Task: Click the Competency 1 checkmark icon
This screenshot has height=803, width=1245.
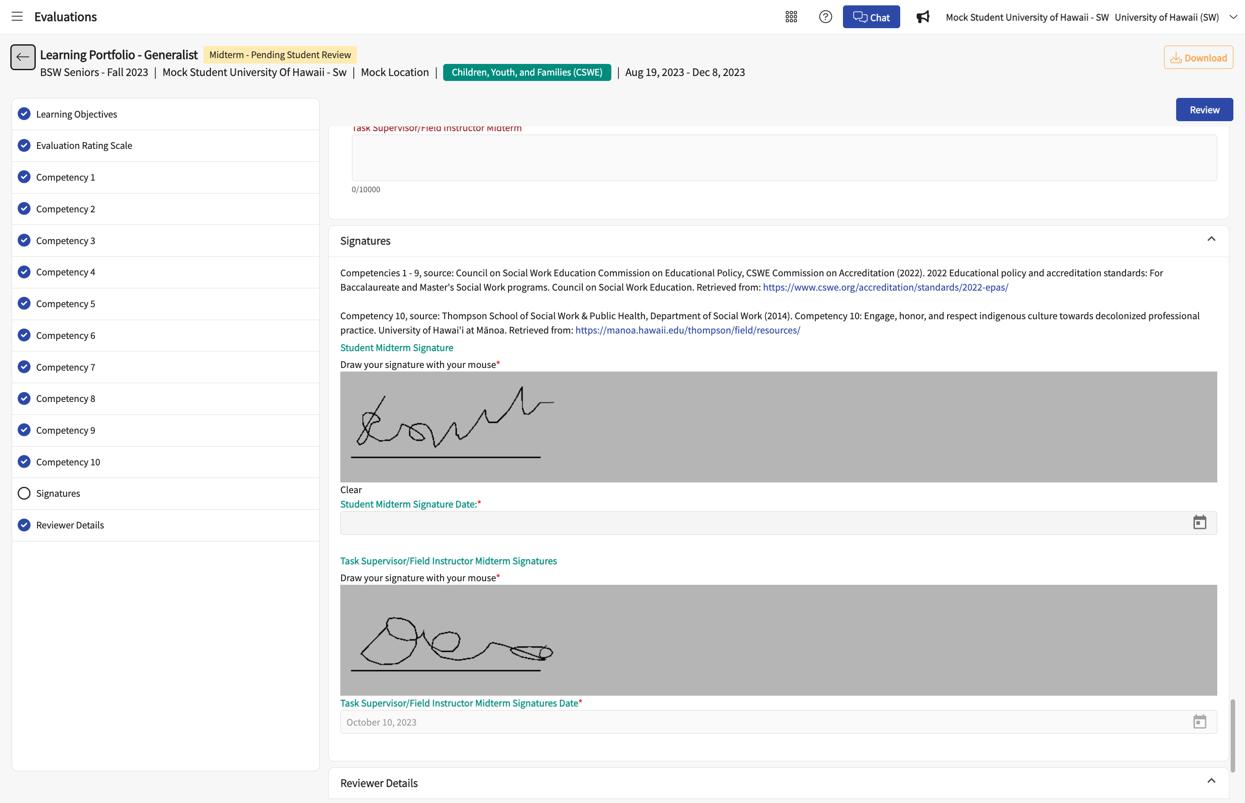Action: pyautogui.click(x=24, y=177)
